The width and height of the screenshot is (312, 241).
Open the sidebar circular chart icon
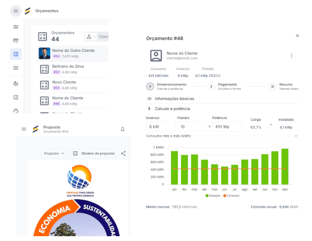click(x=15, y=83)
